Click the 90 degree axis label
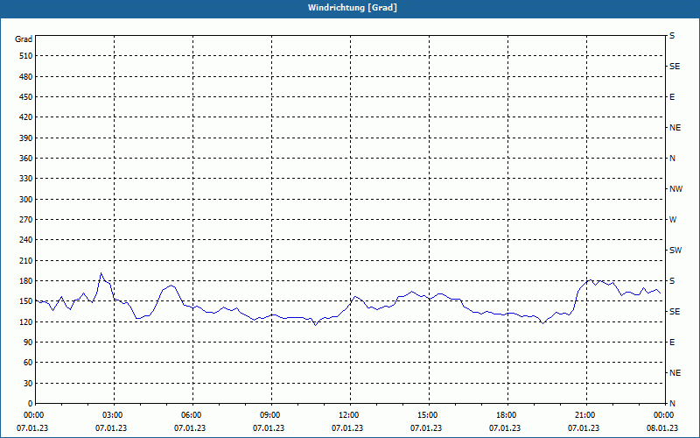The height and width of the screenshot is (438, 700). click(x=28, y=343)
